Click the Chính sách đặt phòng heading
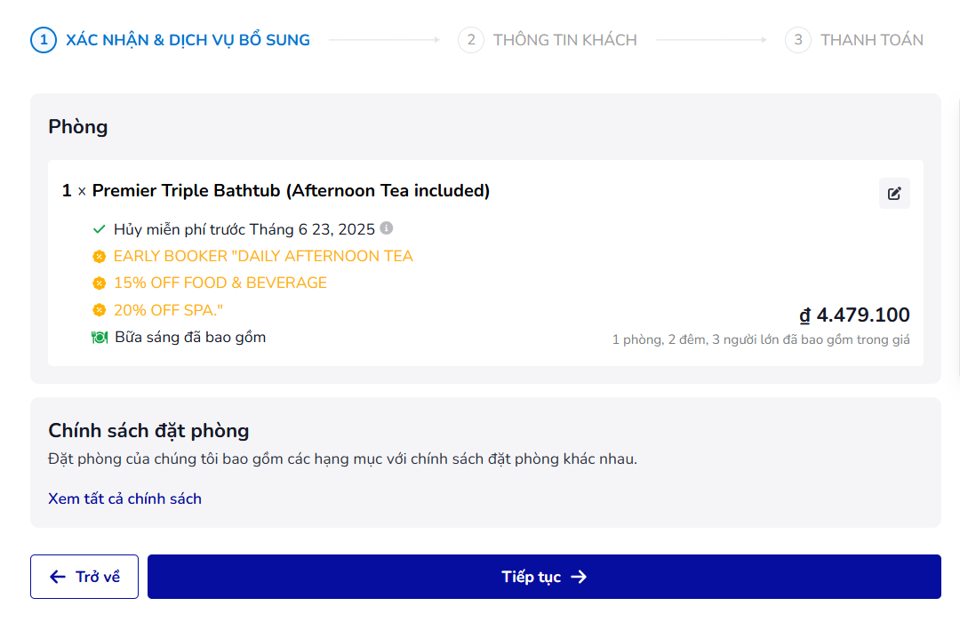Screen dimensions: 960x622 (148, 431)
